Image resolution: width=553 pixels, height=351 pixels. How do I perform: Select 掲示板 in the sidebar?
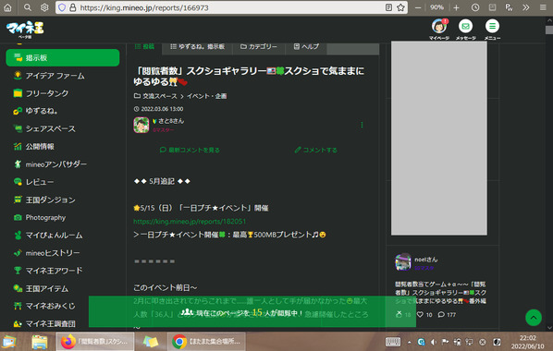tap(63, 58)
